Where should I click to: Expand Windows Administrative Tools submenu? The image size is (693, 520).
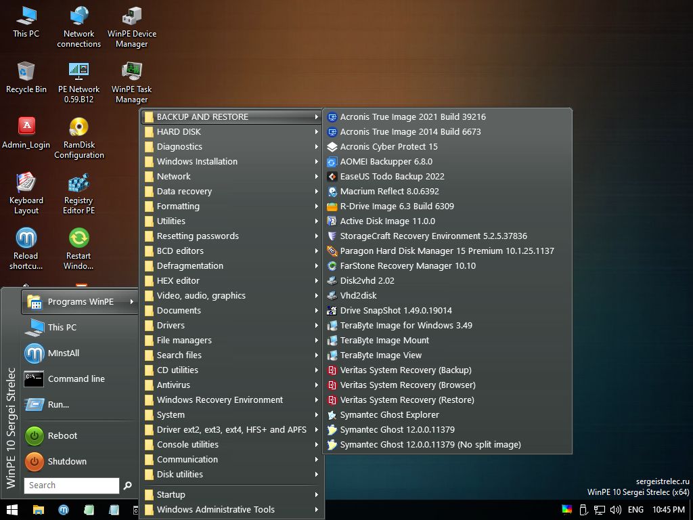pyautogui.click(x=231, y=509)
